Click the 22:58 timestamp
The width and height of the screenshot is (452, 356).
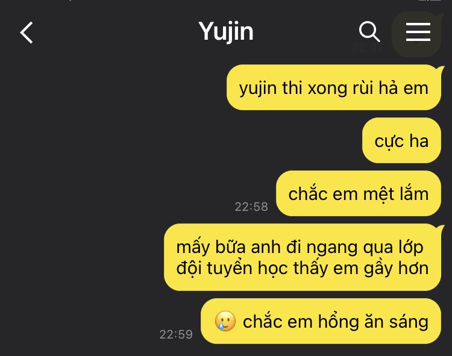point(251,207)
